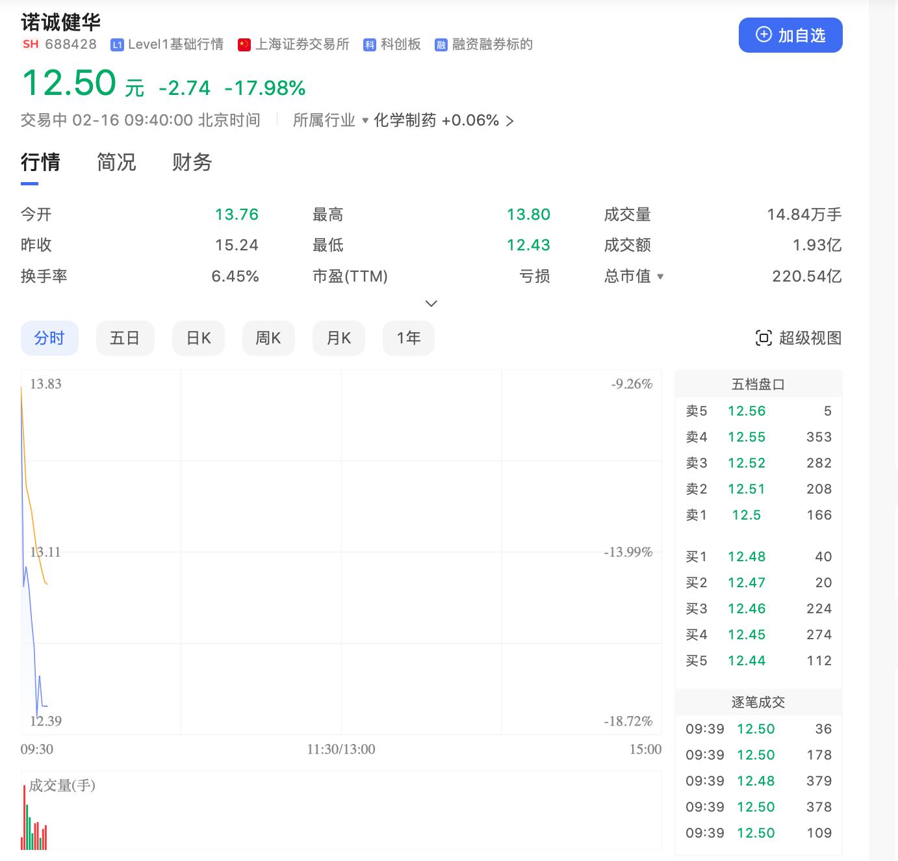The height and width of the screenshot is (861, 898).
Task: Click the 买2 price 12.47
Action: (747, 583)
